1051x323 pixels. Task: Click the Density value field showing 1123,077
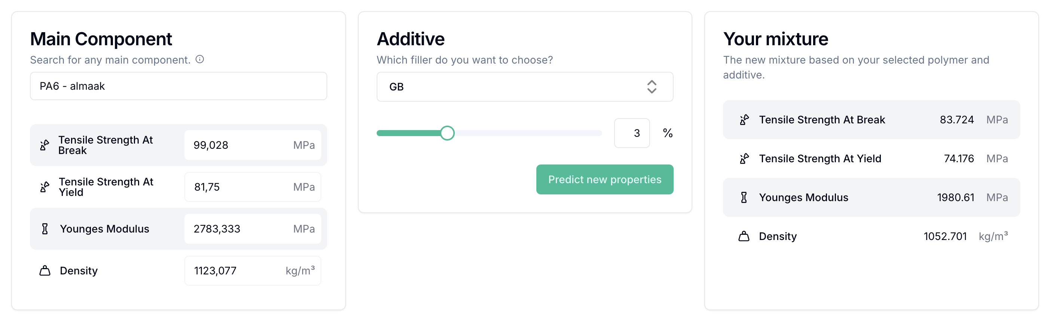(x=252, y=270)
